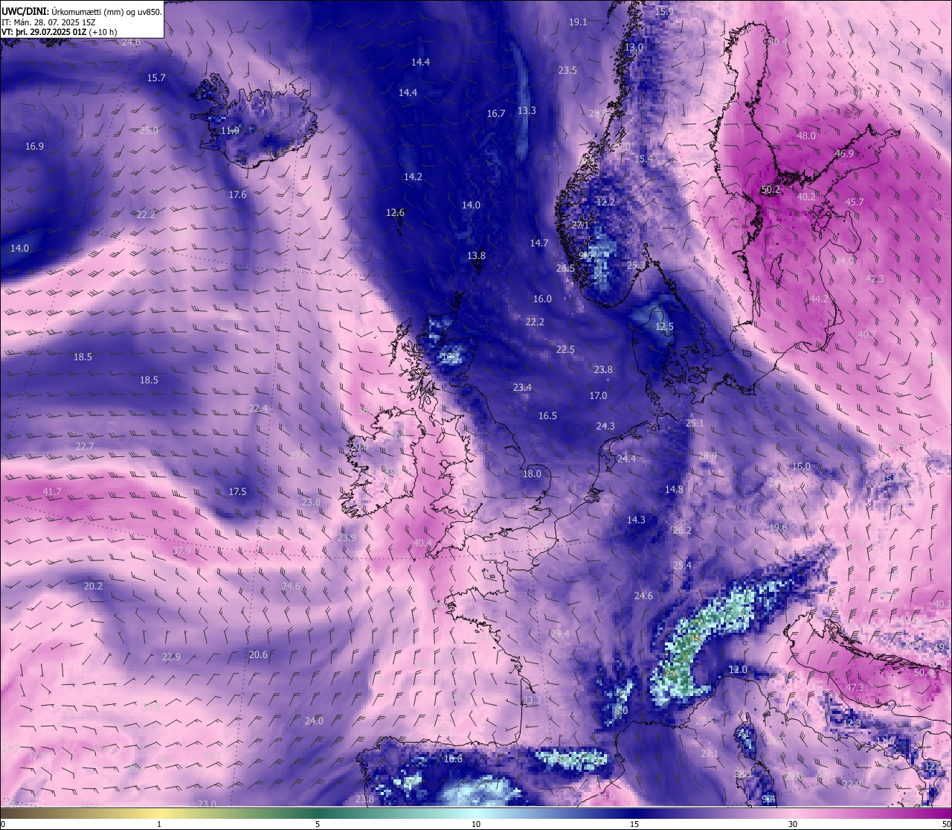Click the 41.7 value label
952x830 pixels.
coord(52,492)
